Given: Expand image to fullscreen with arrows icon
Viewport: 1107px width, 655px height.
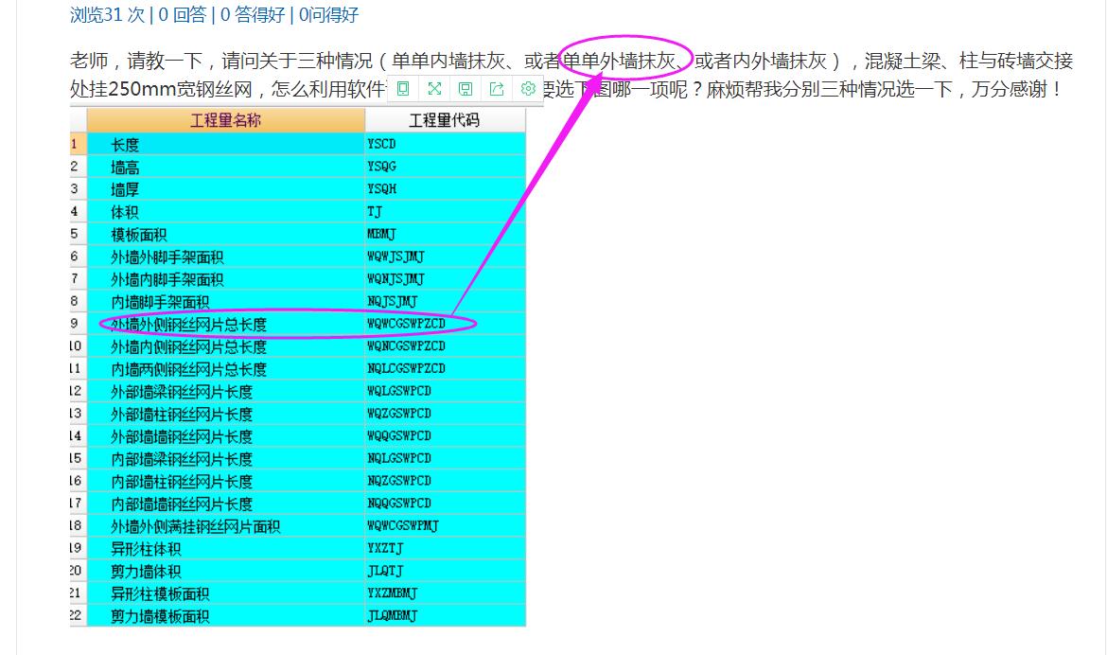Looking at the screenshot, I should click(x=434, y=88).
